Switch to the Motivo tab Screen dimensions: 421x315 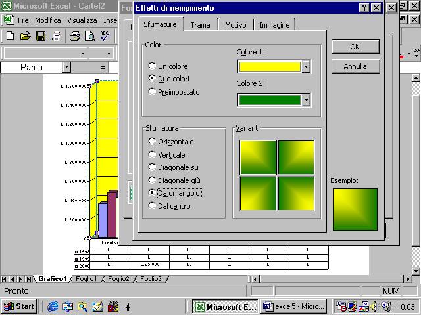pos(235,25)
